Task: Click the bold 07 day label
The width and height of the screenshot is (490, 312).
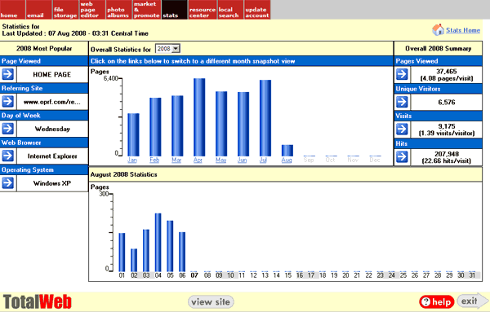Action: 194,275
